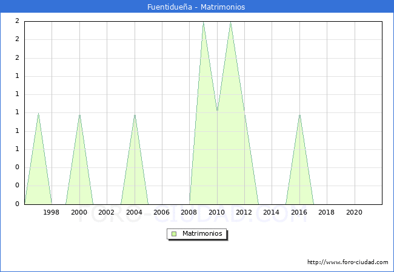
Task: Click the 2000 x-axis label
Action: pyautogui.click(x=79, y=212)
